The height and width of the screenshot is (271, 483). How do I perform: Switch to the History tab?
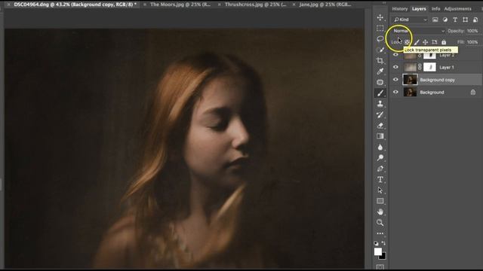point(400,9)
